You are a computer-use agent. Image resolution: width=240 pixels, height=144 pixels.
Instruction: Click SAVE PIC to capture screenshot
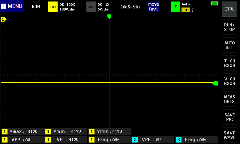pyautogui.click(x=229, y=117)
